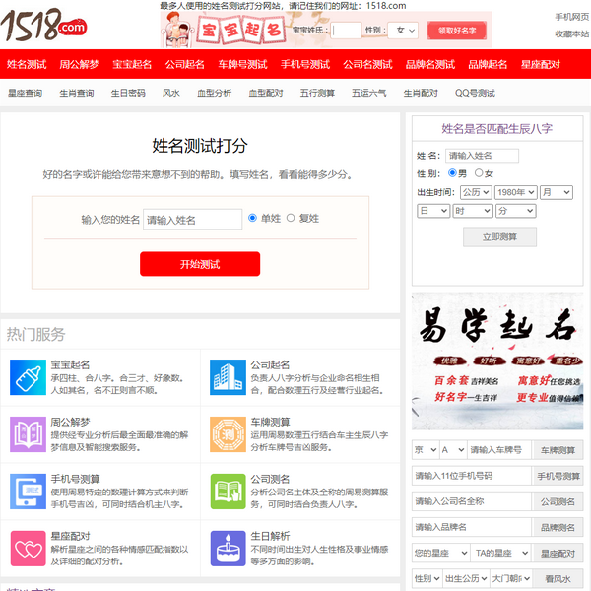Click the 易学起名 advertisement banner

(x=496, y=361)
